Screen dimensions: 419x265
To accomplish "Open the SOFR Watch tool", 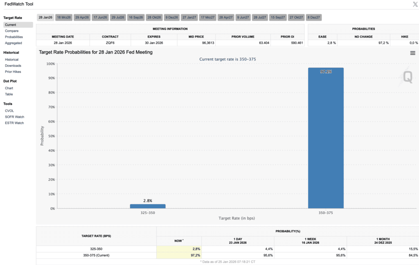I will (x=14, y=117).
